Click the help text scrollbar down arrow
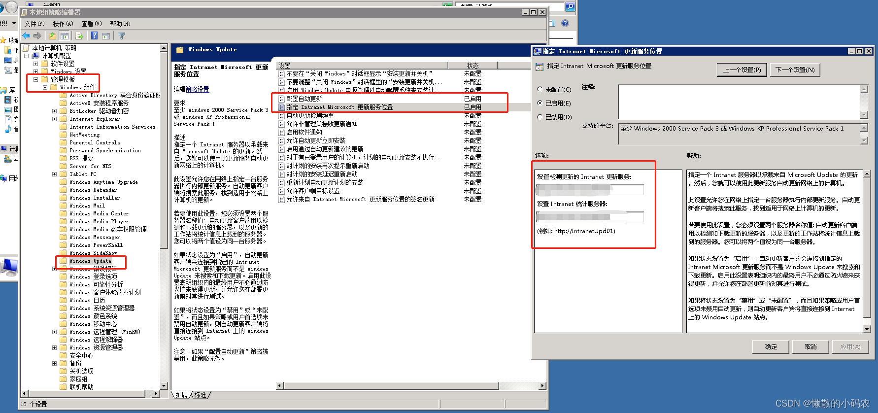This screenshot has width=878, height=413. coord(867,329)
